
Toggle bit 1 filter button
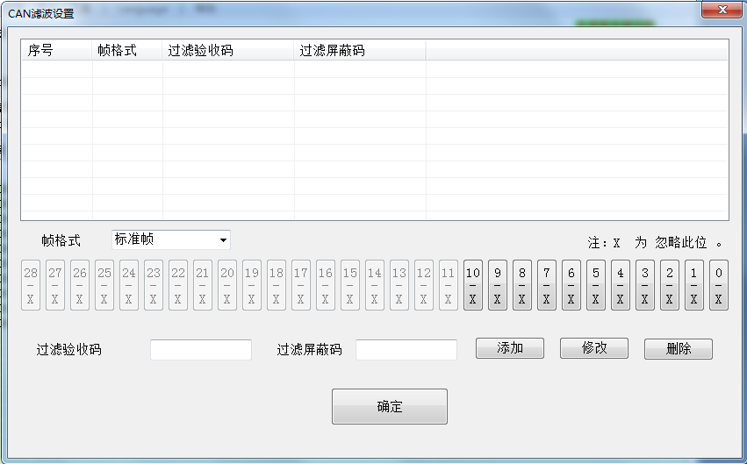click(x=694, y=285)
